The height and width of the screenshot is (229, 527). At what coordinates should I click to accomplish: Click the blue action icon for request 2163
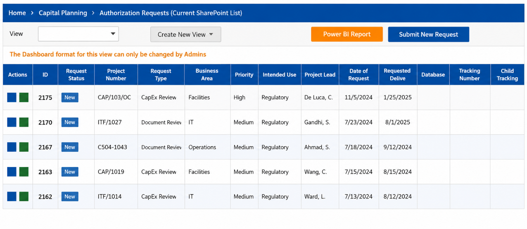12,172
